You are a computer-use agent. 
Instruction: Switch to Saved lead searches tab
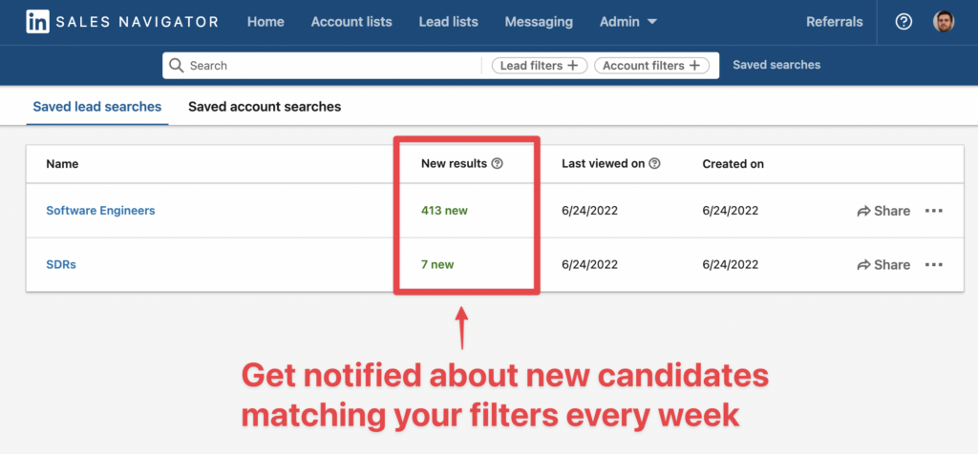(x=97, y=107)
